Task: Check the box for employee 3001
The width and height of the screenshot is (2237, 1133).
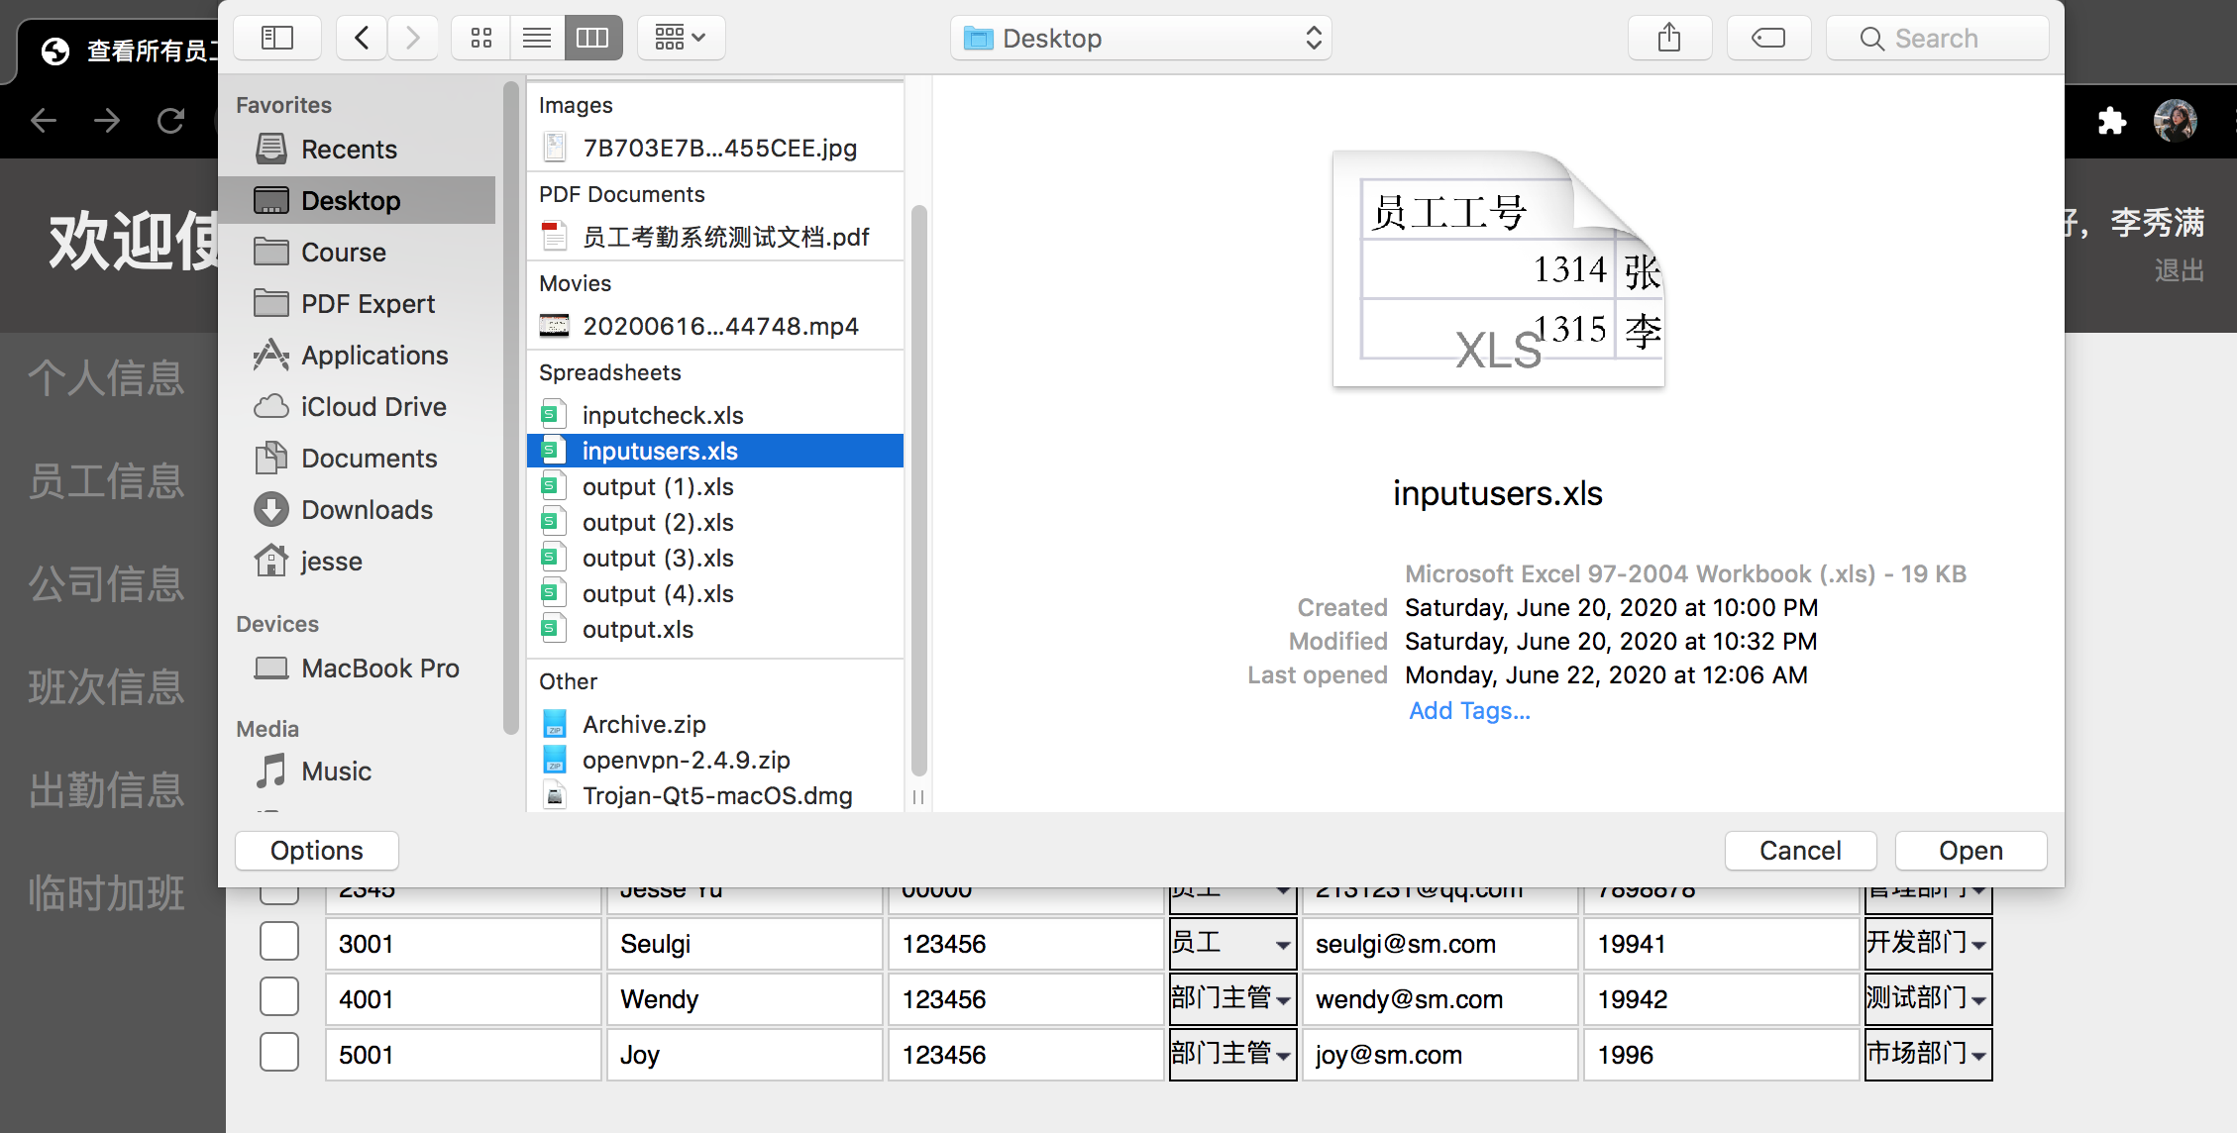Action: (279, 941)
